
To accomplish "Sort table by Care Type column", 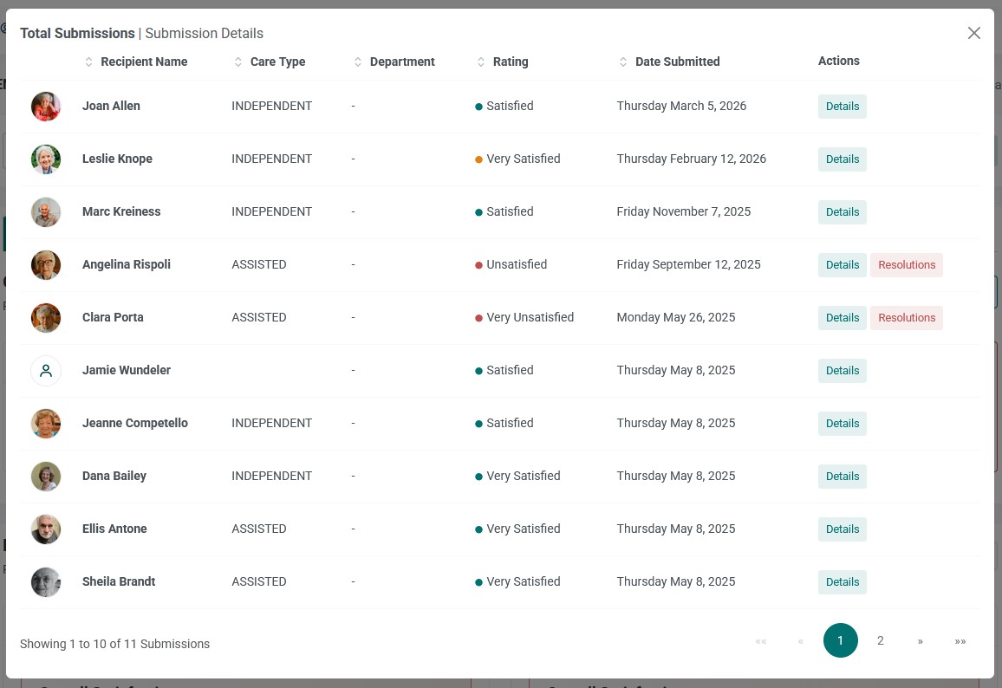I will [x=237, y=62].
